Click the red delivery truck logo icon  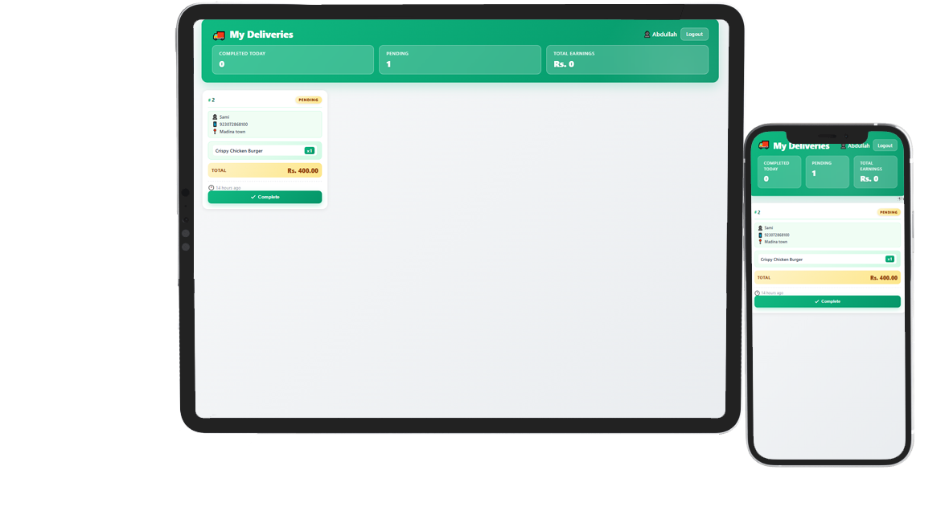218,34
